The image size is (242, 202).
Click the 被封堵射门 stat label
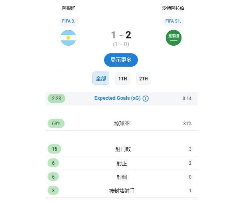pyautogui.click(x=122, y=191)
